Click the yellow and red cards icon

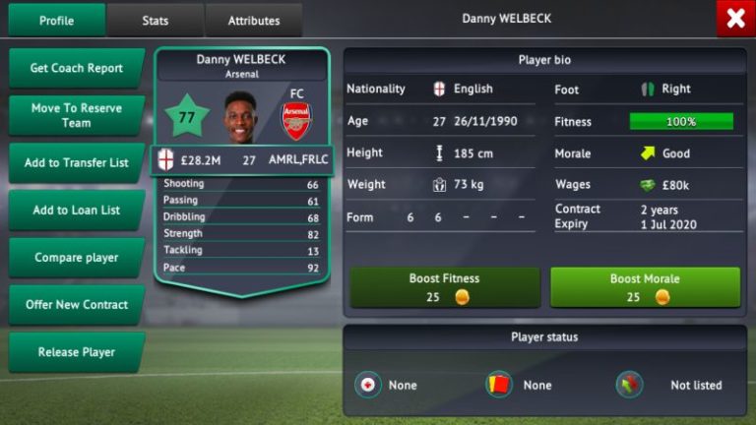(x=498, y=385)
